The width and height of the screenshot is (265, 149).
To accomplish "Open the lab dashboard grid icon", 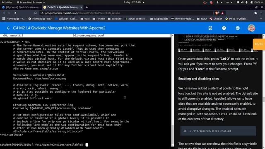I will coord(210,28).
